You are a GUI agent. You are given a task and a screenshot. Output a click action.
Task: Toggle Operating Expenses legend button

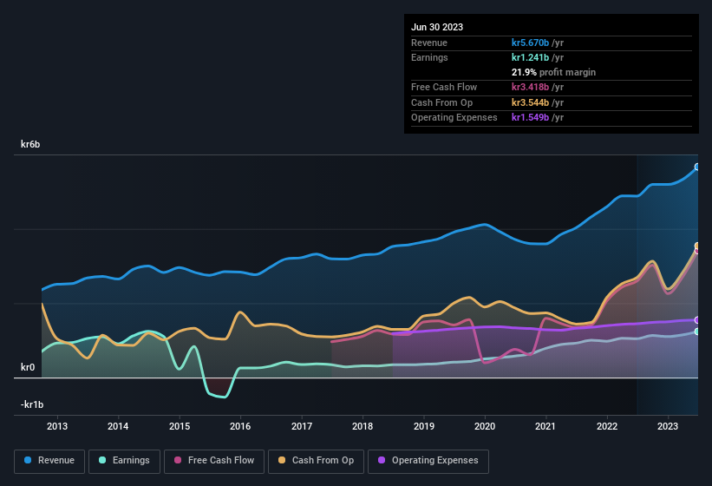[x=428, y=461]
